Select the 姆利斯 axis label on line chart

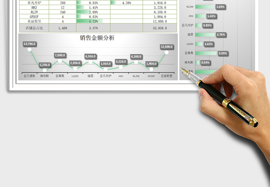[x=45, y=76]
